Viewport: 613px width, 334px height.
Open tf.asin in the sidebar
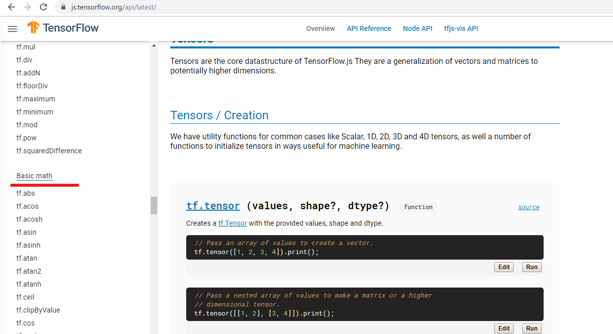click(x=26, y=232)
